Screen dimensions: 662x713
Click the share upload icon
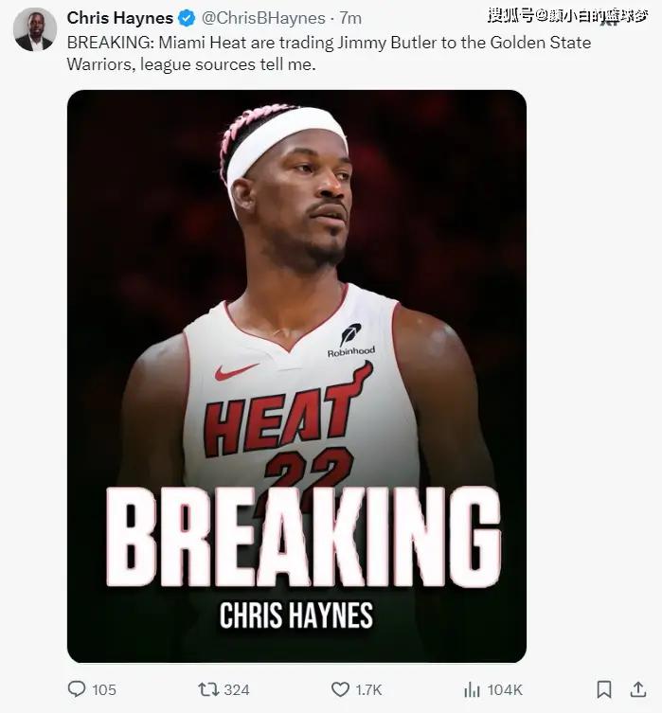tap(638, 689)
